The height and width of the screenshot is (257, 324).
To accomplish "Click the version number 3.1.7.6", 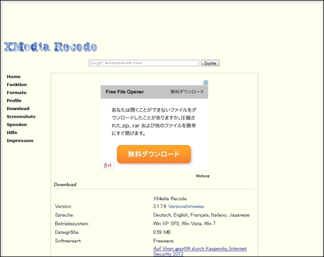I will click(x=160, y=206).
